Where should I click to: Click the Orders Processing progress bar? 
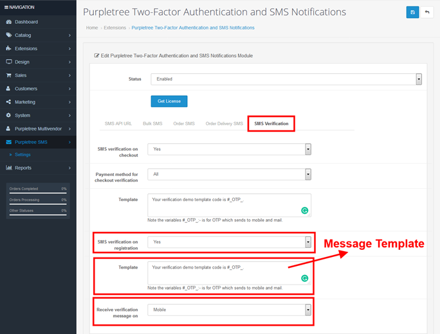(x=38, y=204)
